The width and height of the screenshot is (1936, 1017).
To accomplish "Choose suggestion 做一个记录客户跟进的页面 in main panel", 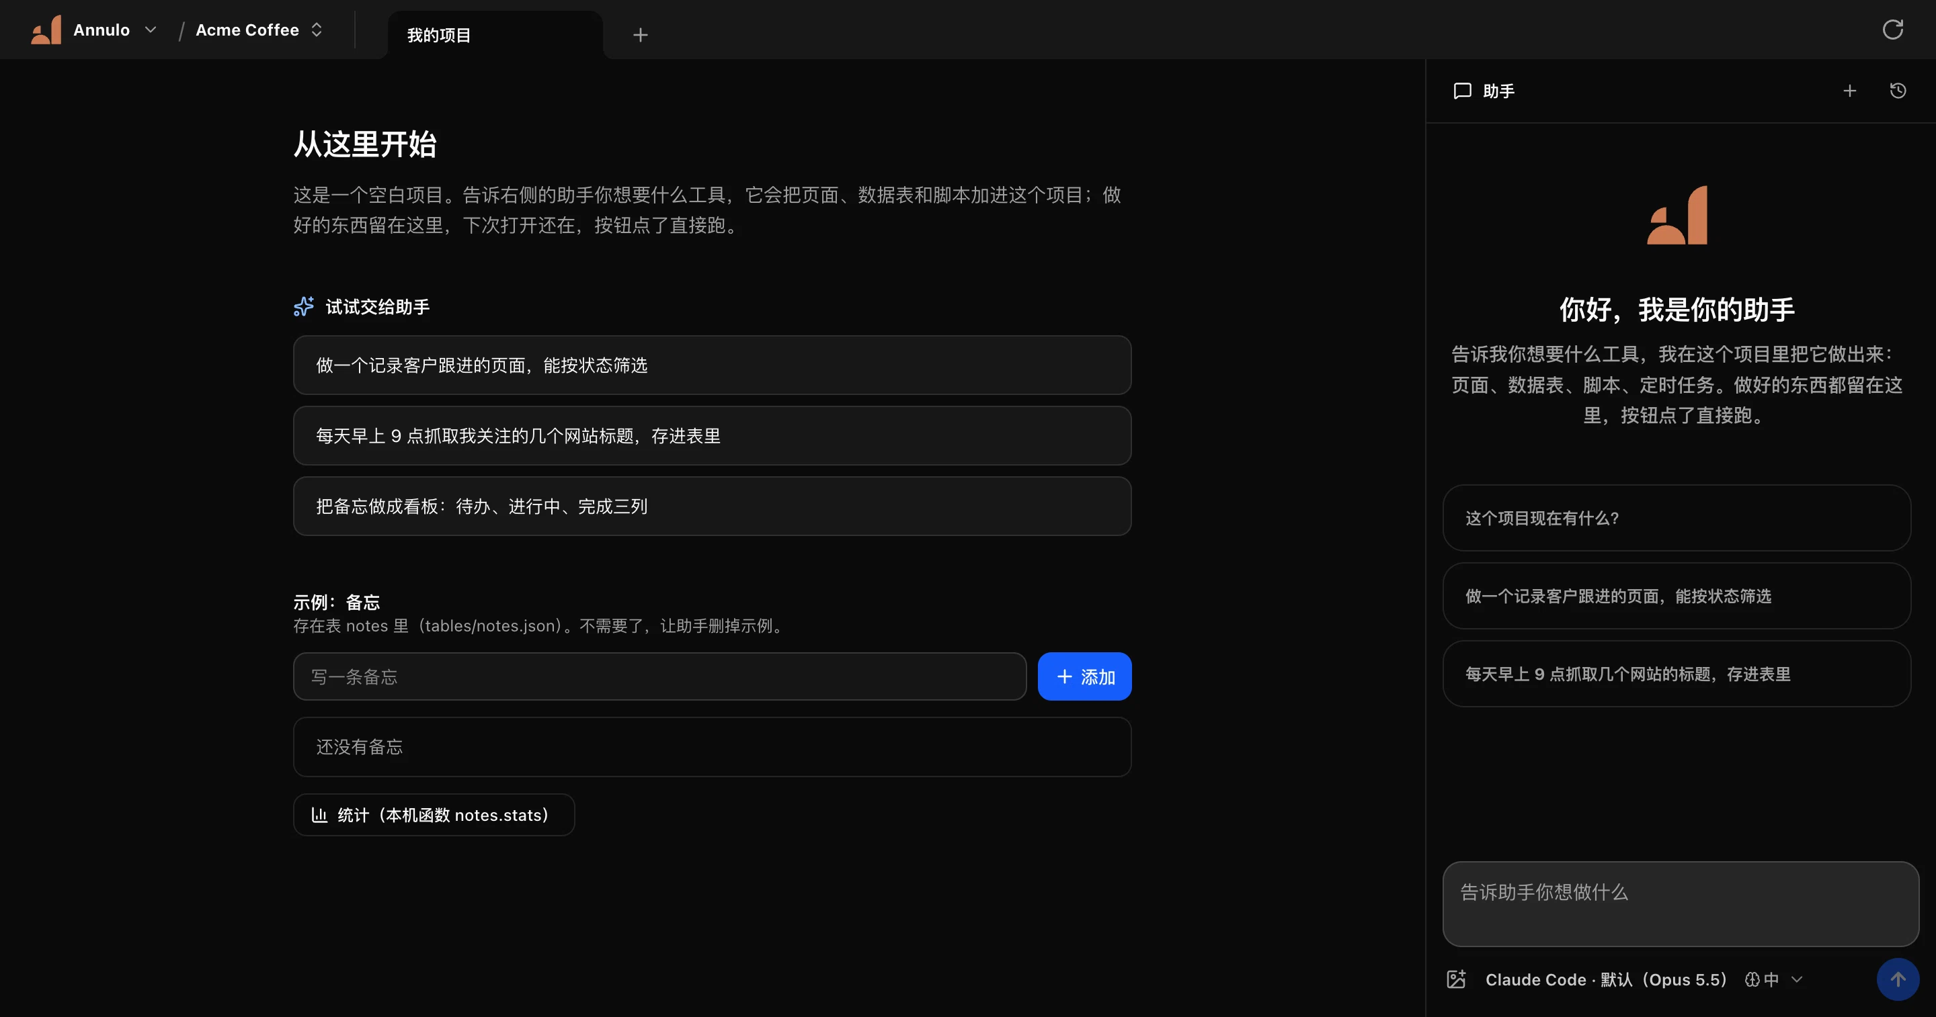I will 712,365.
